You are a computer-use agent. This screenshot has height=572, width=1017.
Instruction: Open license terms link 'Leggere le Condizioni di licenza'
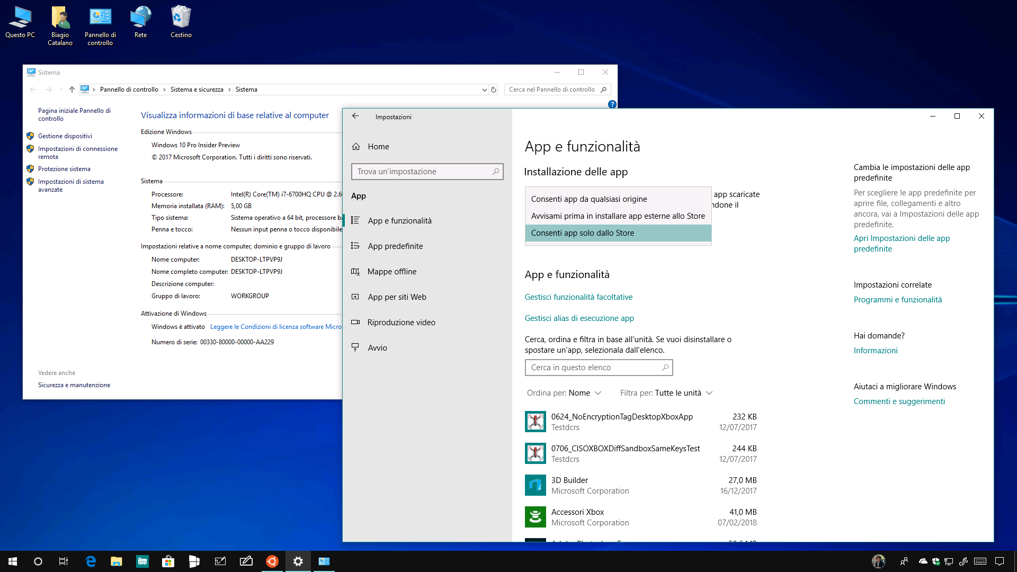point(275,327)
